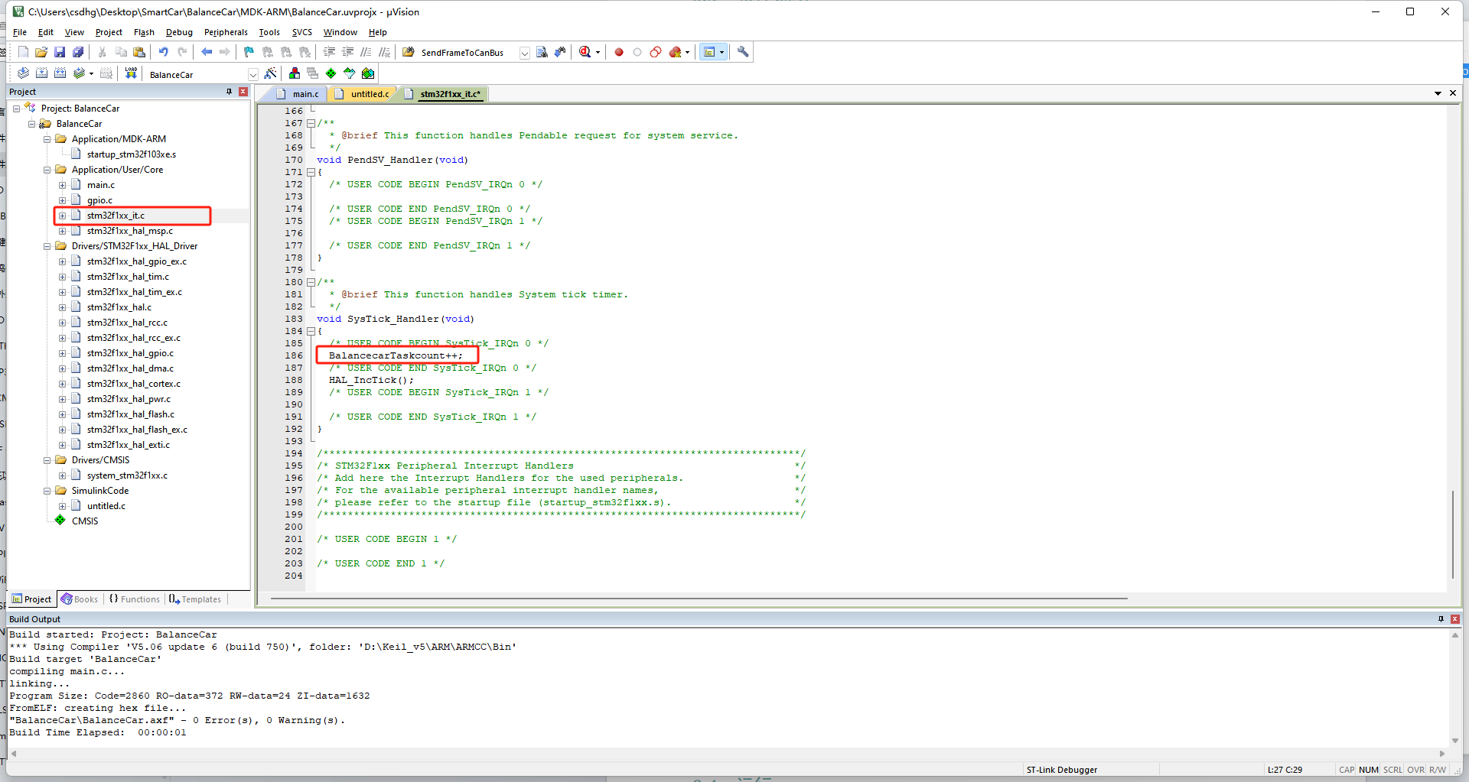The width and height of the screenshot is (1469, 782).
Task: Close the Build Output panel
Action: coord(1455,619)
